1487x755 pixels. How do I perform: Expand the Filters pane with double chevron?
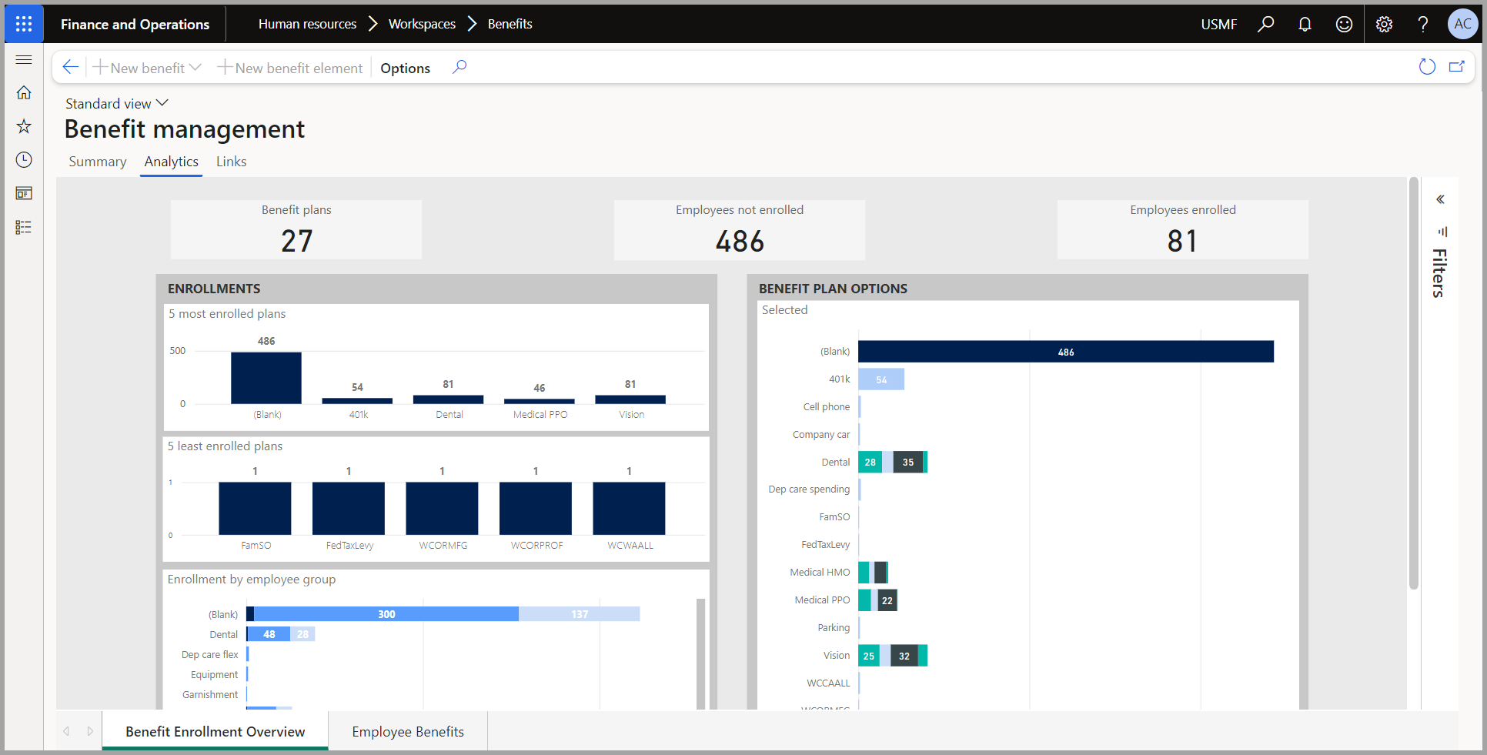click(1440, 199)
